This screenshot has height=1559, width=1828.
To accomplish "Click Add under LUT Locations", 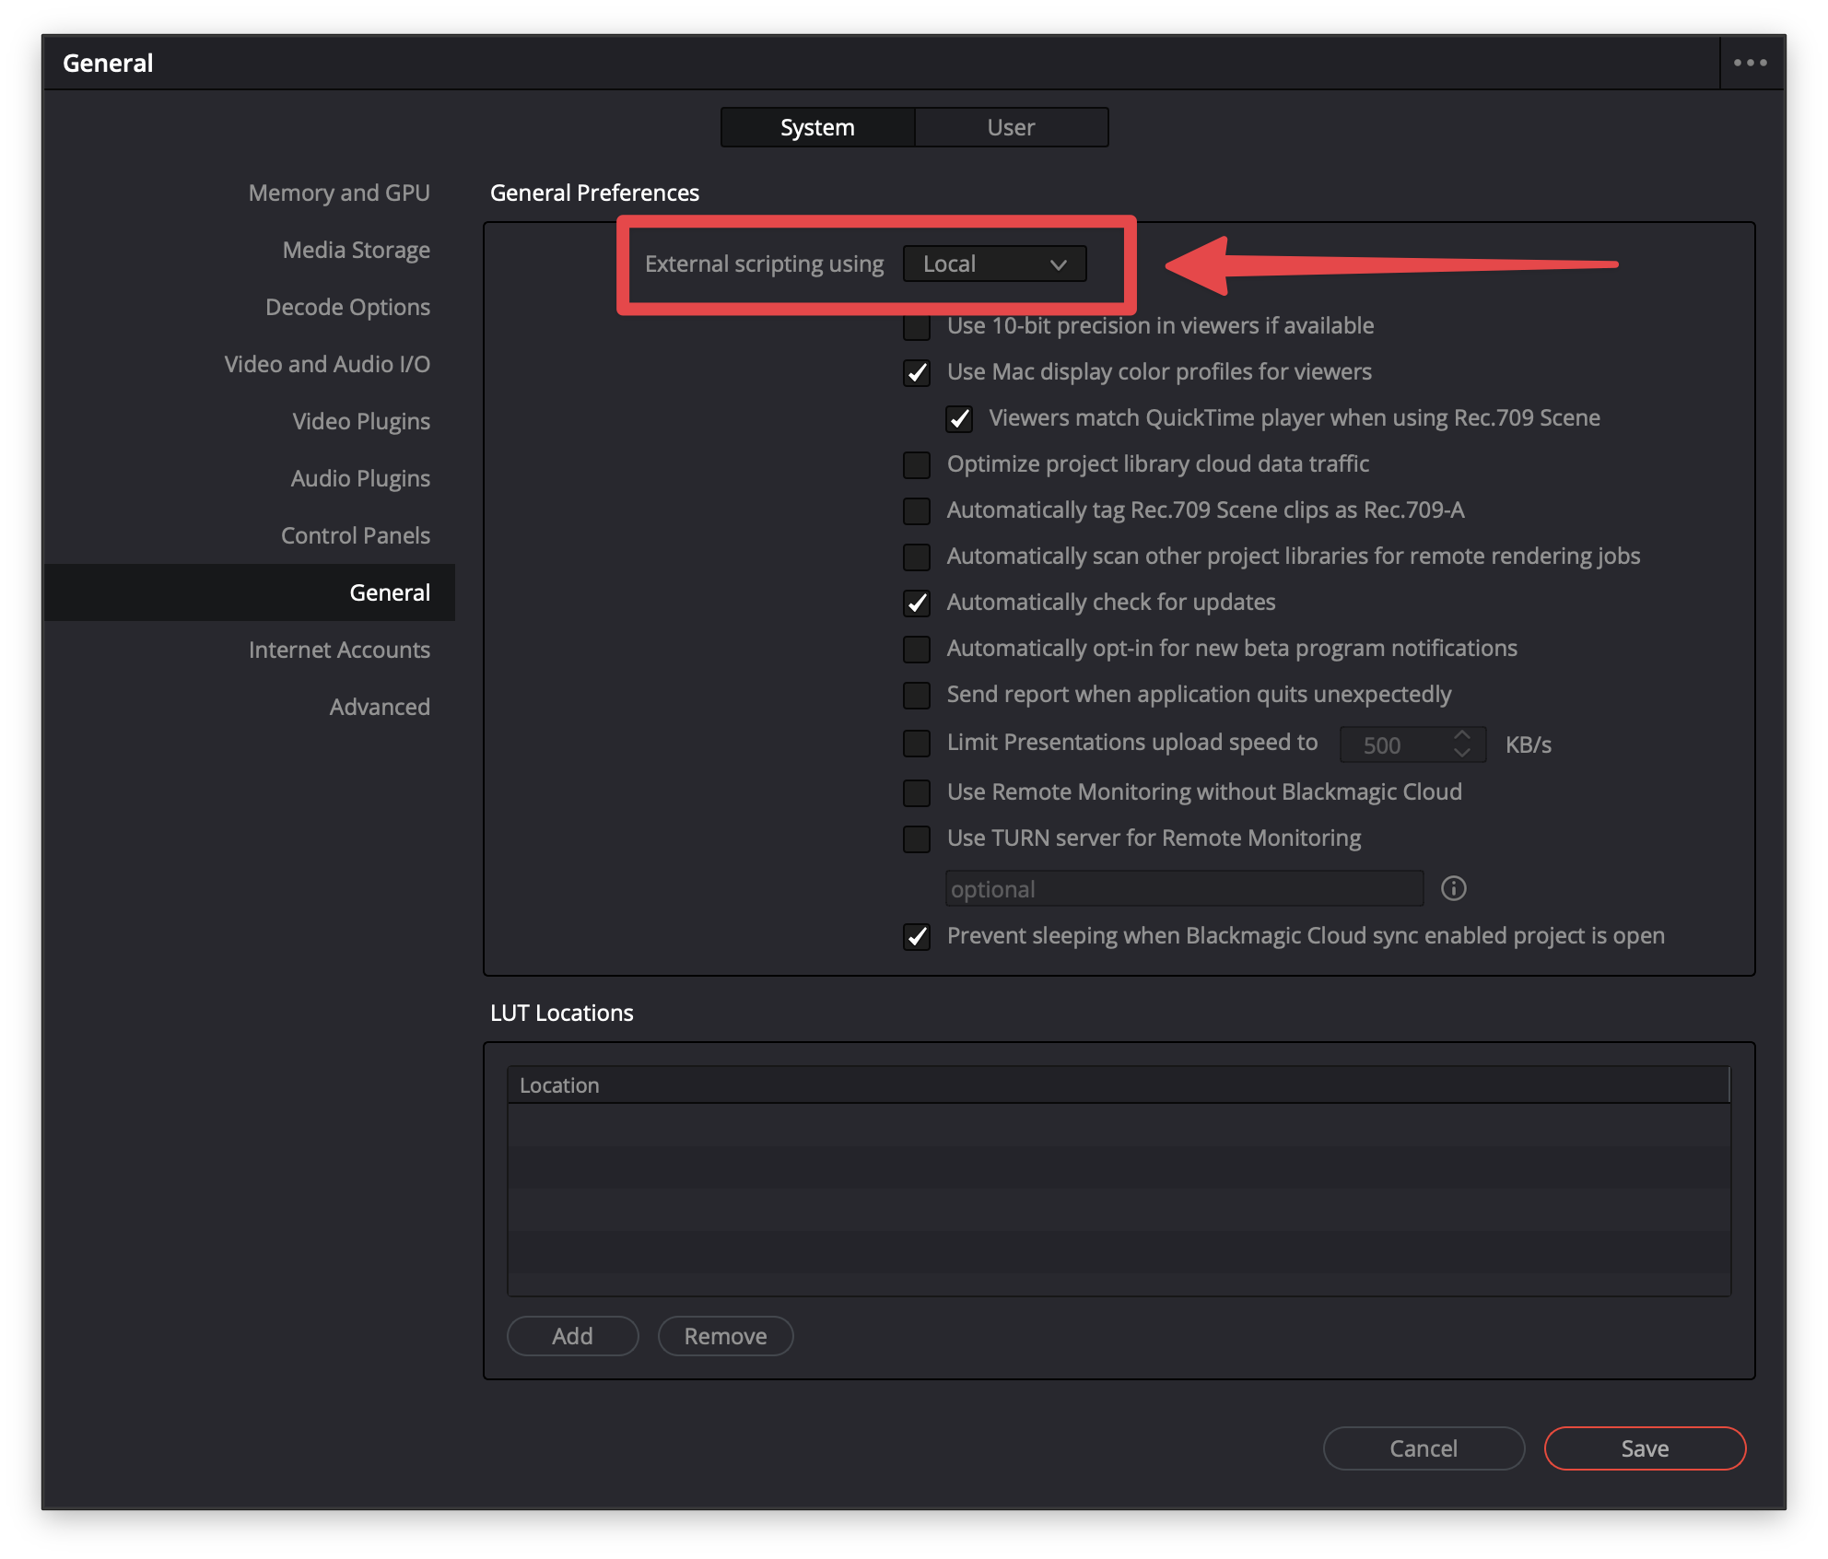I will pyautogui.click(x=572, y=1336).
